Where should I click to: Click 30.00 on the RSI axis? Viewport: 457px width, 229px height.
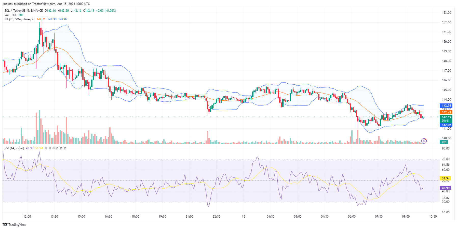tap(446, 202)
